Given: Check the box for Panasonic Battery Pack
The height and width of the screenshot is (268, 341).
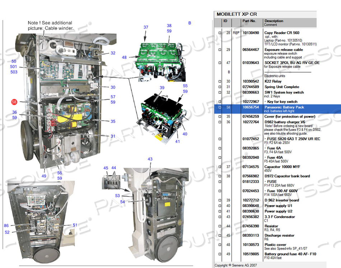Looking at the screenshot, I should (220, 107).
